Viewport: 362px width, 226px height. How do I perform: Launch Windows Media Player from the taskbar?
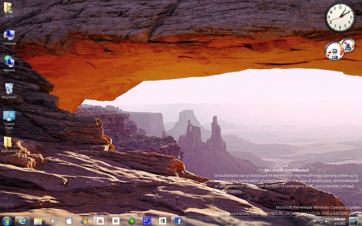(x=53, y=221)
